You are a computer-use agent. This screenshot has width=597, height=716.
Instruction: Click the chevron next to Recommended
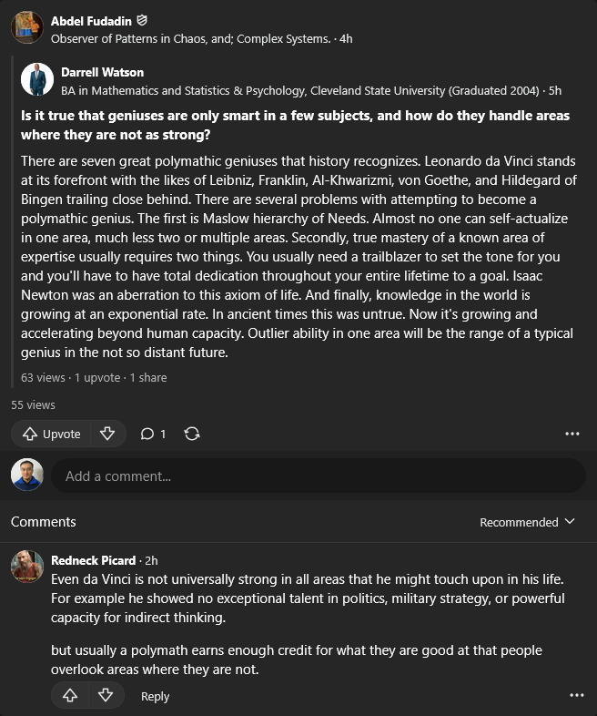point(570,521)
